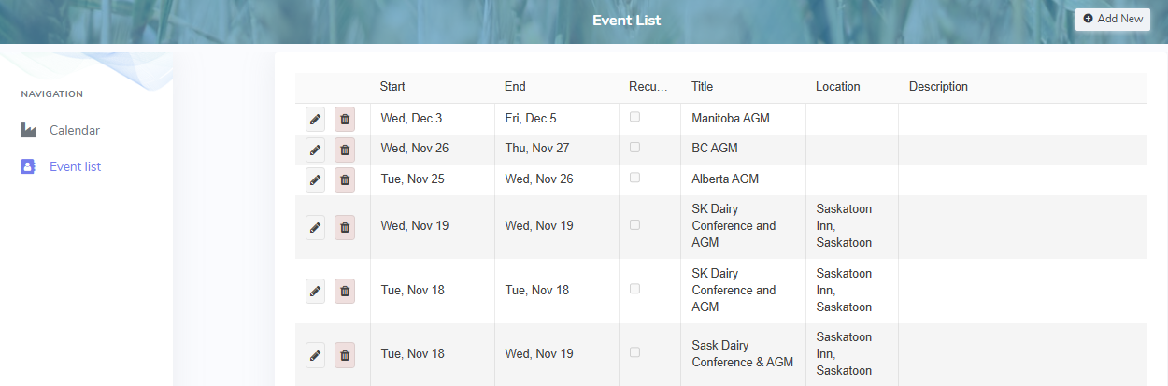
Task: Open Calendar in navigation sidebar
Action: (74, 130)
